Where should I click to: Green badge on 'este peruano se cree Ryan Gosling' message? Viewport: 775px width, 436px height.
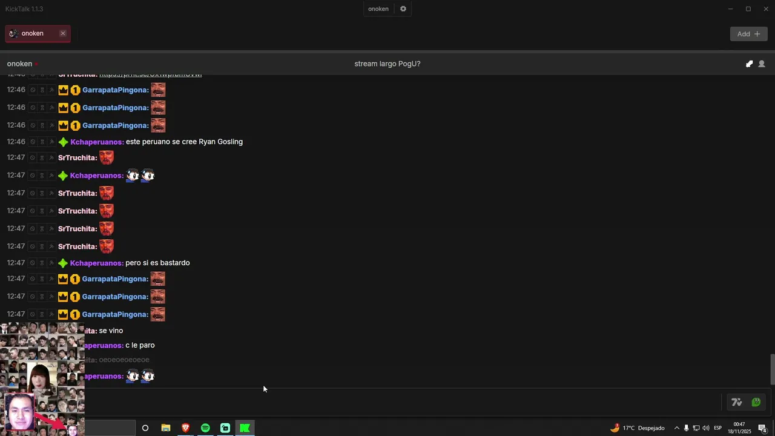[63, 142]
